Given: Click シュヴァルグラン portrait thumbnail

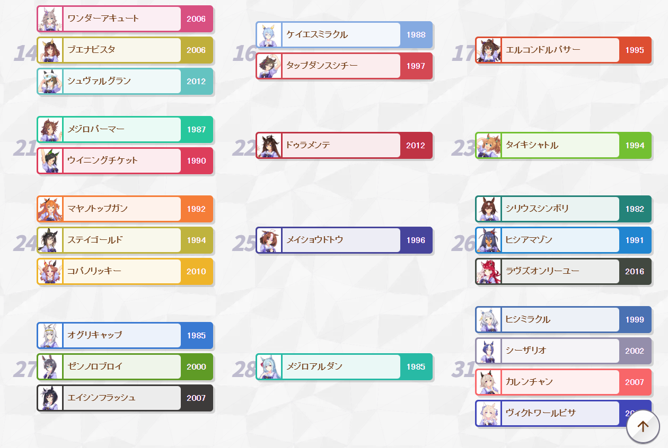Looking at the screenshot, I should [50, 82].
